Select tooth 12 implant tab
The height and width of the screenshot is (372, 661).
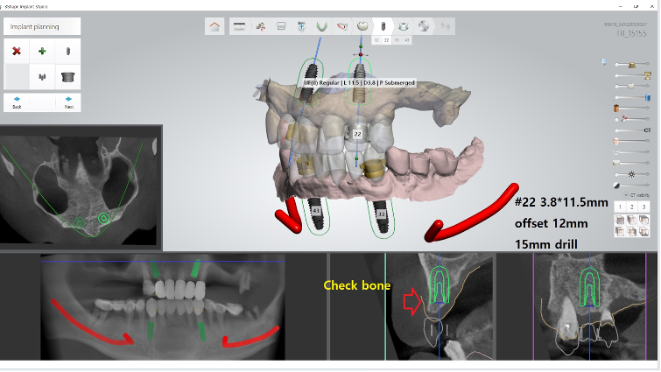coord(376,40)
